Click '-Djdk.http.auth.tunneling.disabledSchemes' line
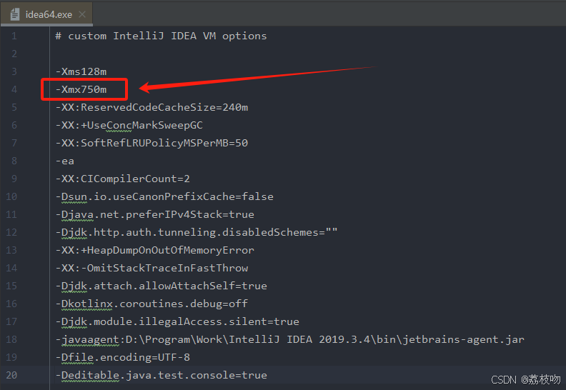Screen dimensions: 566x390 point(197,232)
